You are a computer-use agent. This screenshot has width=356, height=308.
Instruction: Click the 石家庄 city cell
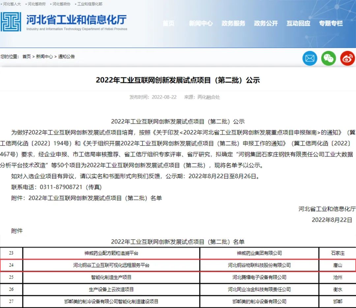pyautogui.click(x=338, y=253)
